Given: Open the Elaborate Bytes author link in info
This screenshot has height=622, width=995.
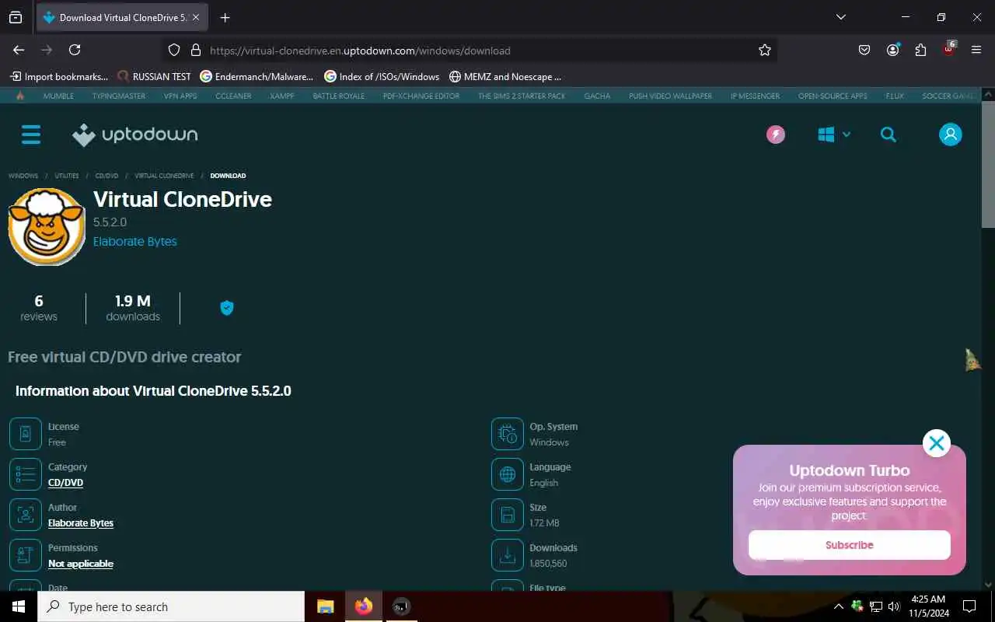Looking at the screenshot, I should 81,523.
